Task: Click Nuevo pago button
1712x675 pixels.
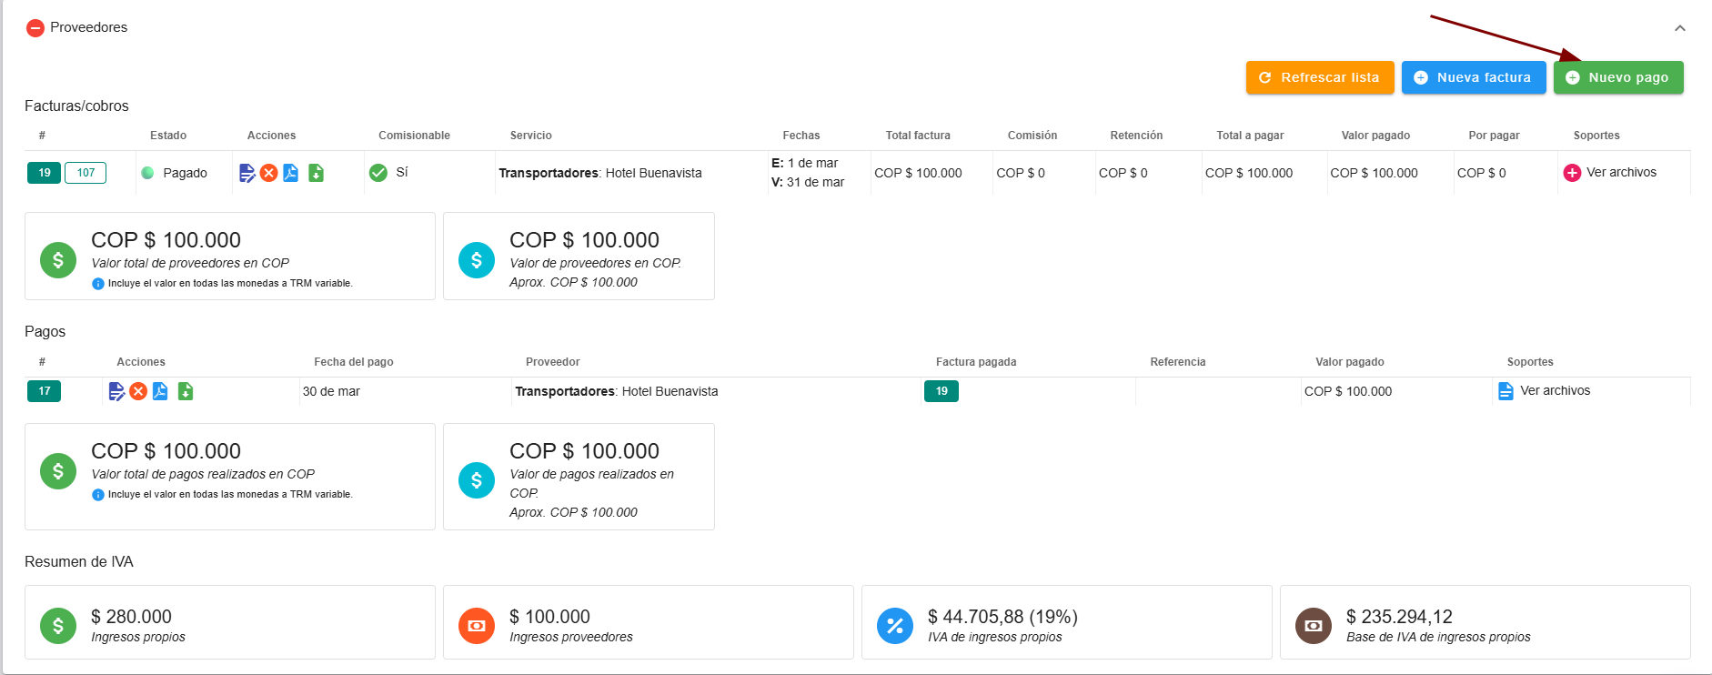Action: point(1617,77)
